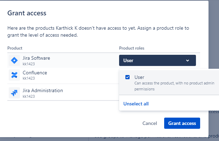Image resolution: width=219 pixels, height=141 pixels.
Task: Click the Product column header
Action: (x=15, y=48)
